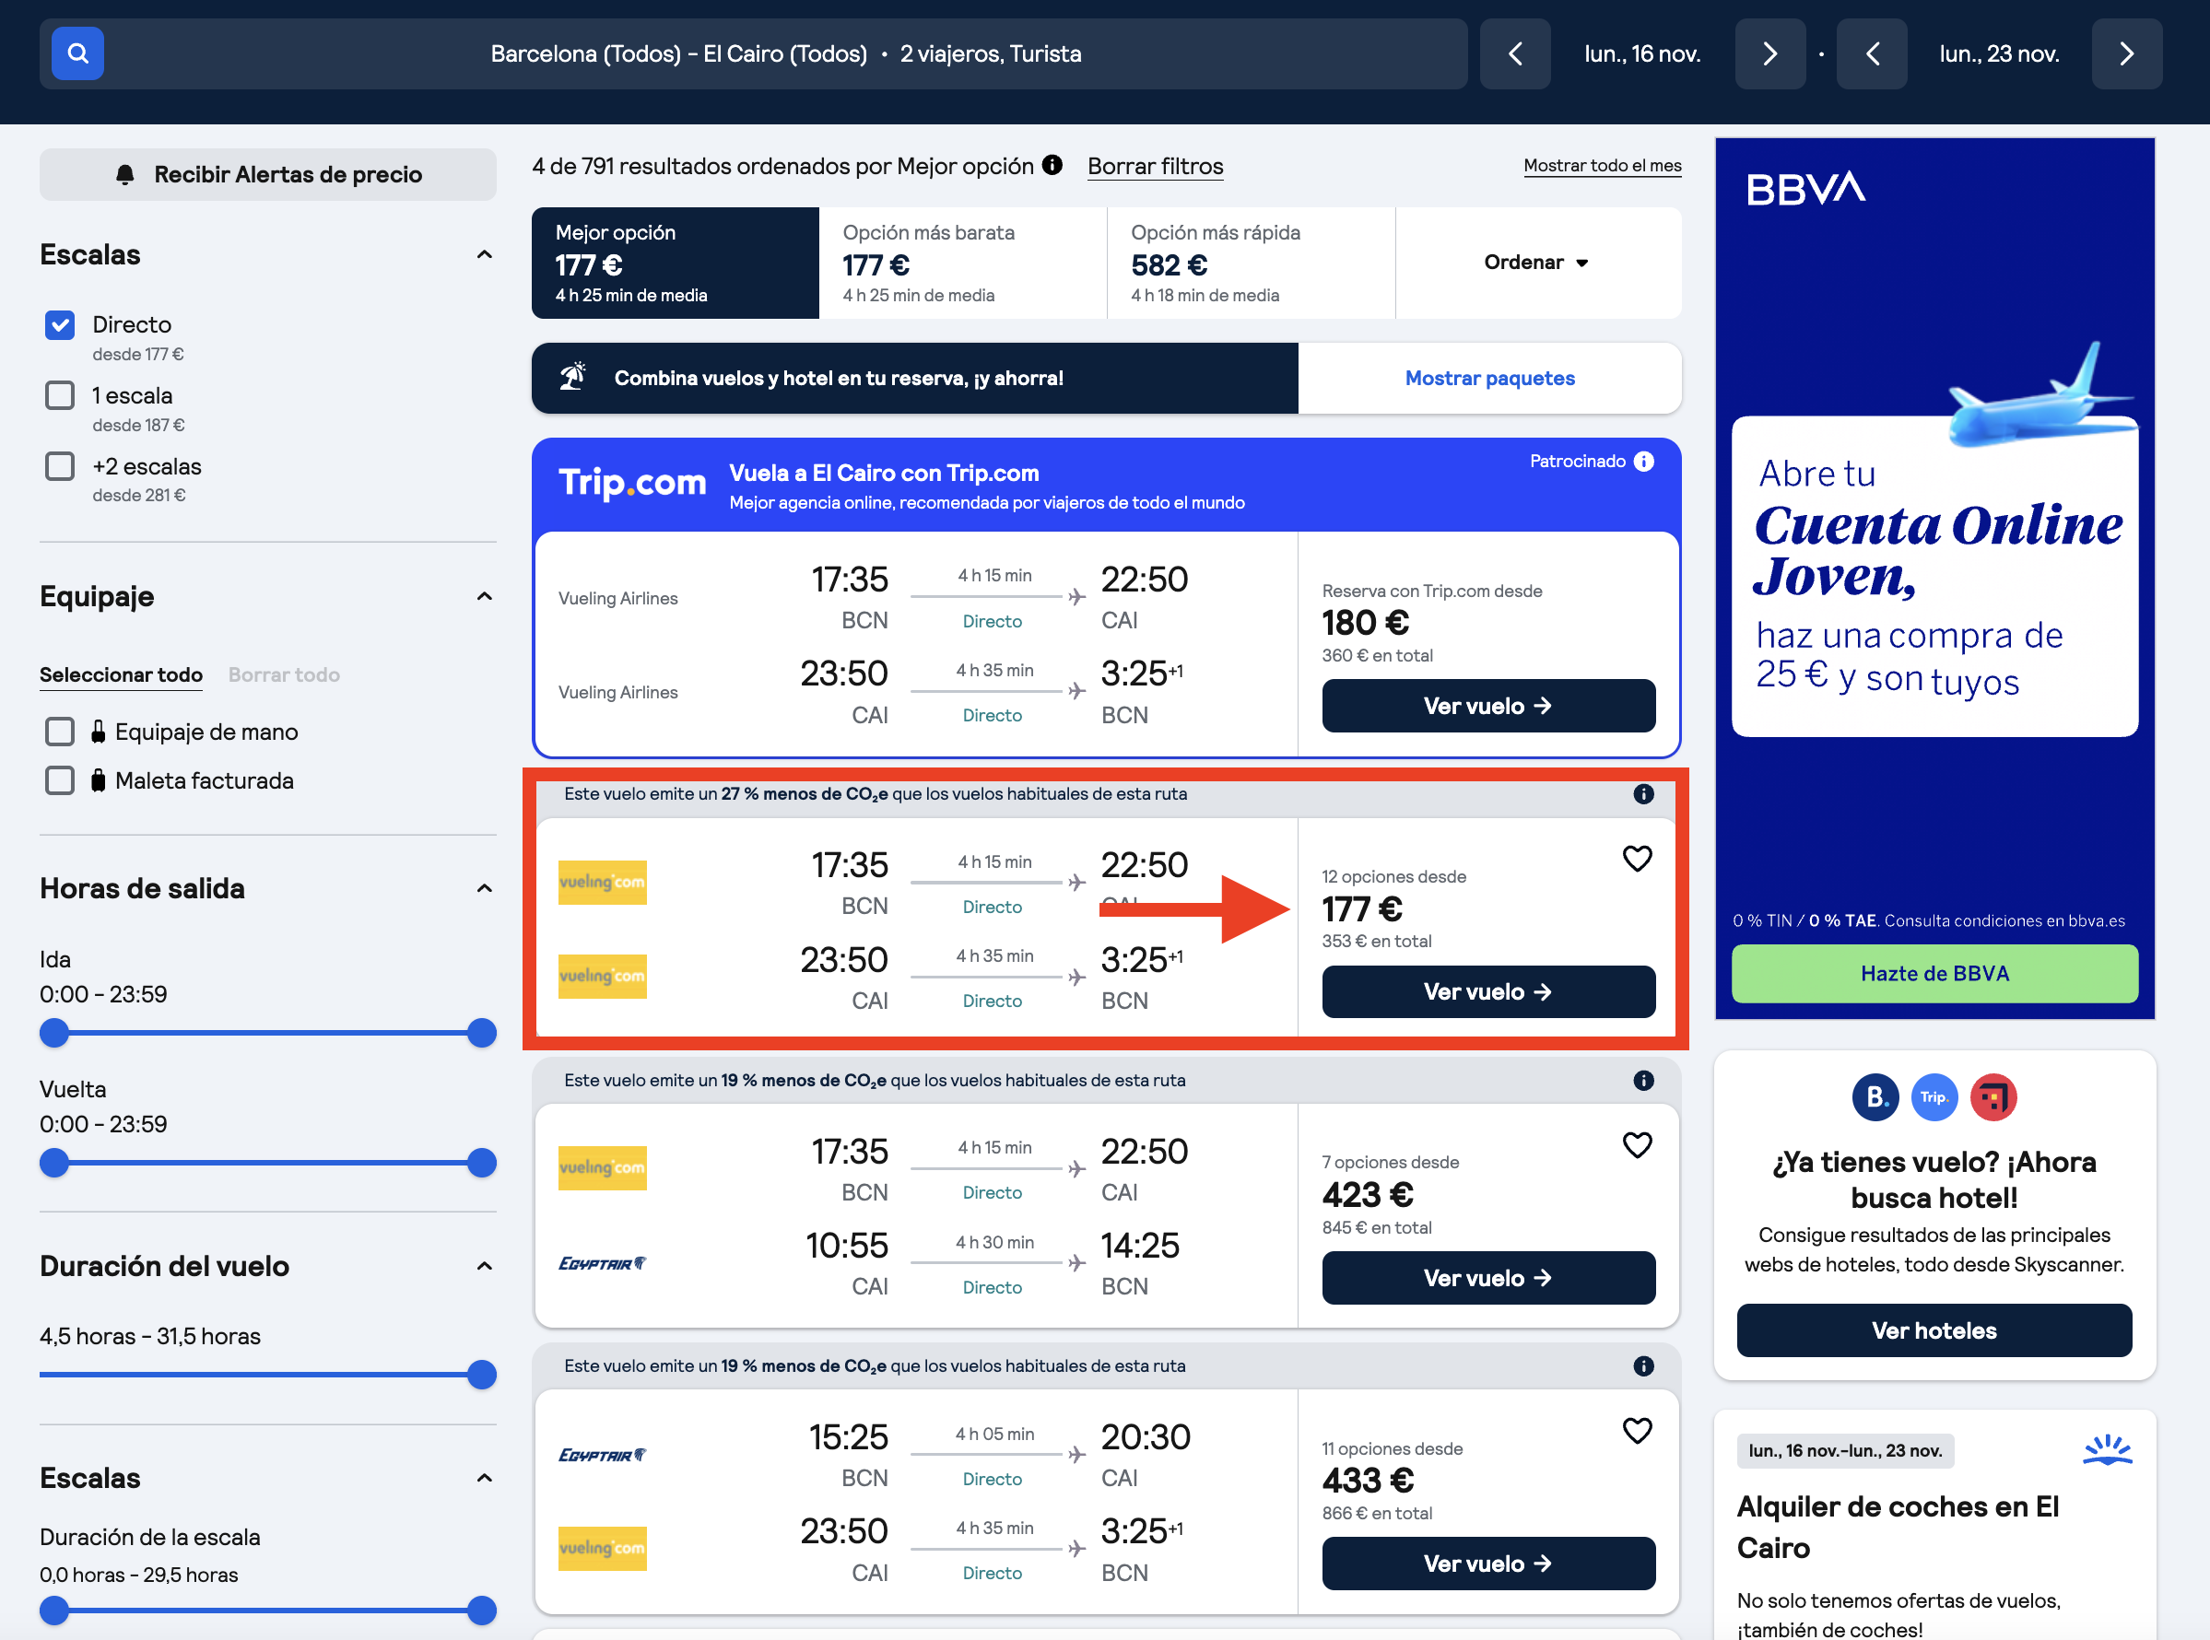Viewport: 2210px width, 1640px height.
Task: Click Seleccionar todo under Equipaje
Action: 121,675
